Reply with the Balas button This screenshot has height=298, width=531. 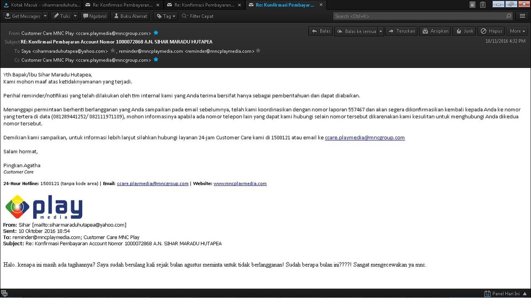(321, 31)
